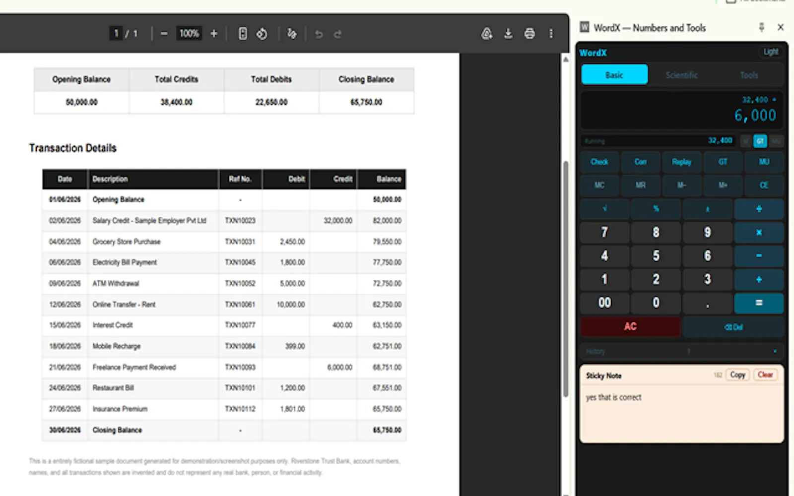
Task: Select the Basic calculator tab
Action: pos(614,75)
